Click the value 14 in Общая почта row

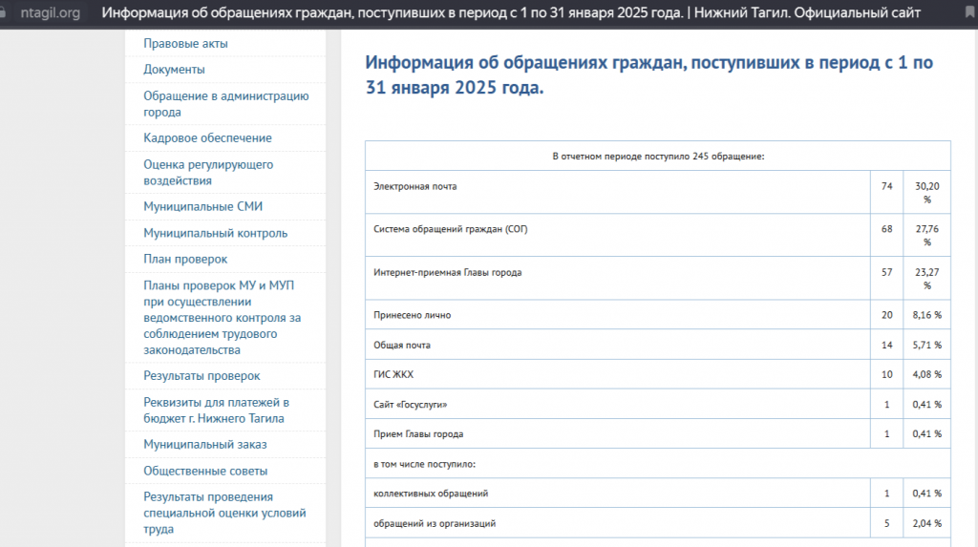pos(887,346)
